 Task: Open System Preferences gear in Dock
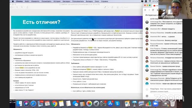click(x=103, y=103)
